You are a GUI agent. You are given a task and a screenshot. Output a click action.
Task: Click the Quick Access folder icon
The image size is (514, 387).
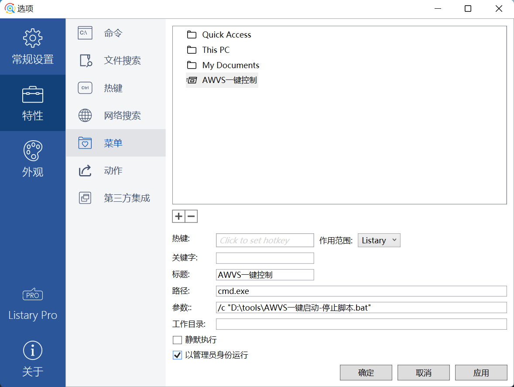click(192, 35)
